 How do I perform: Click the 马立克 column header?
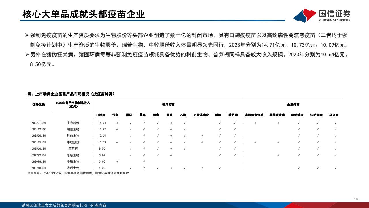click(334, 115)
